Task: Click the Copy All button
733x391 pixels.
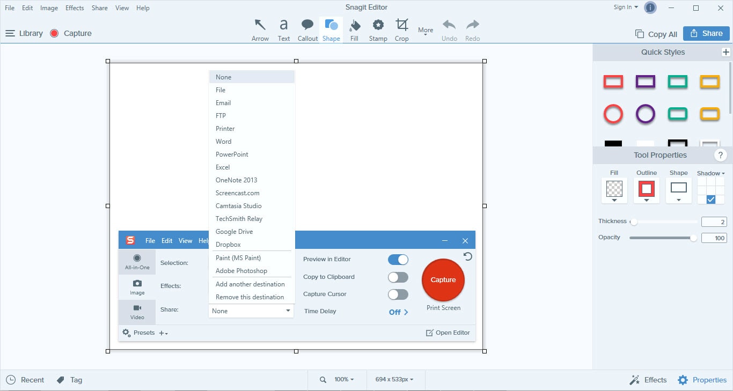Action: coord(656,34)
